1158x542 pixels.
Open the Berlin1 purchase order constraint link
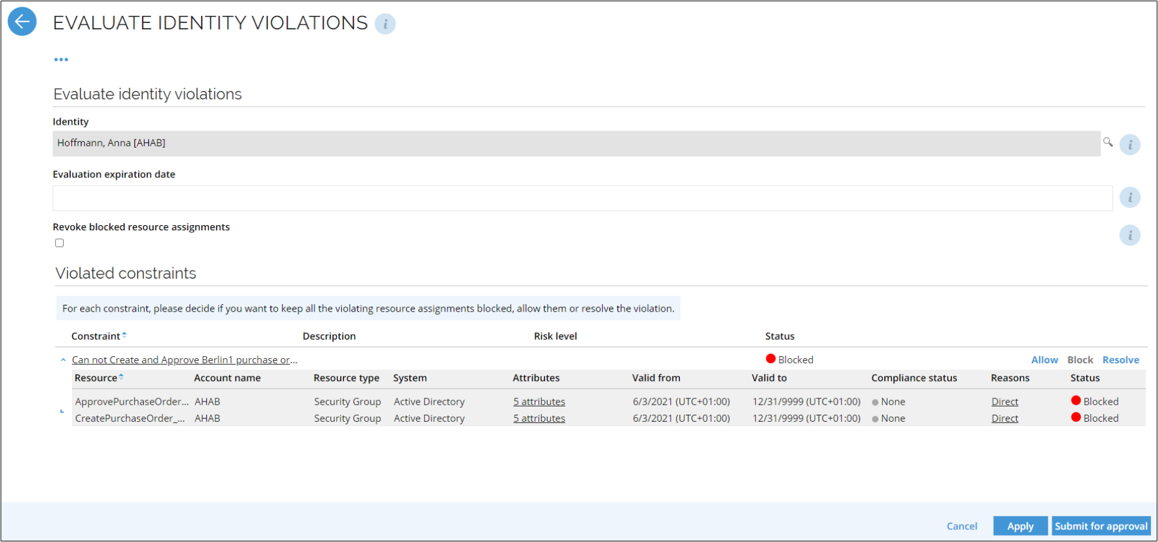185,360
